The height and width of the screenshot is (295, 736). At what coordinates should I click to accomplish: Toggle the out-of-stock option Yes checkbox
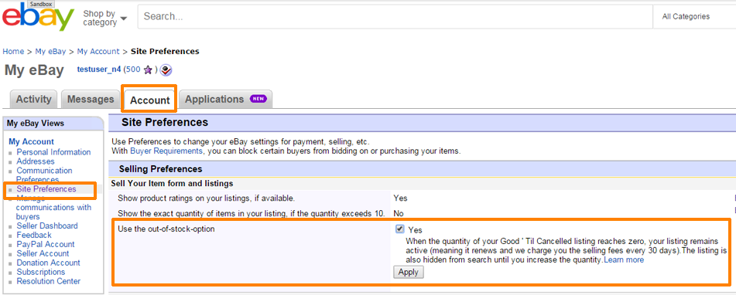[x=400, y=229]
